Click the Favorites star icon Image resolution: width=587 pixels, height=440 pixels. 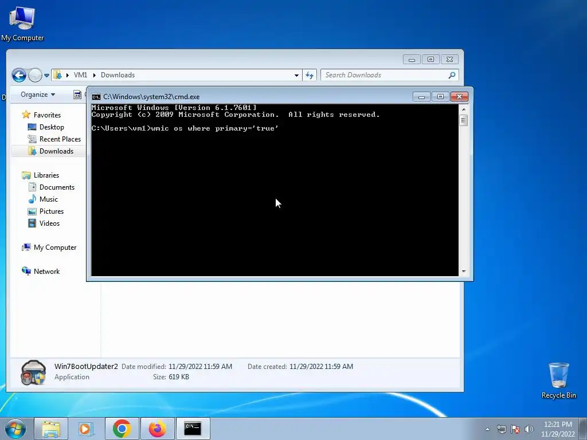point(26,115)
